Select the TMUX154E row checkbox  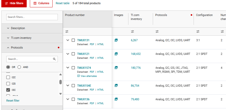[73, 86]
